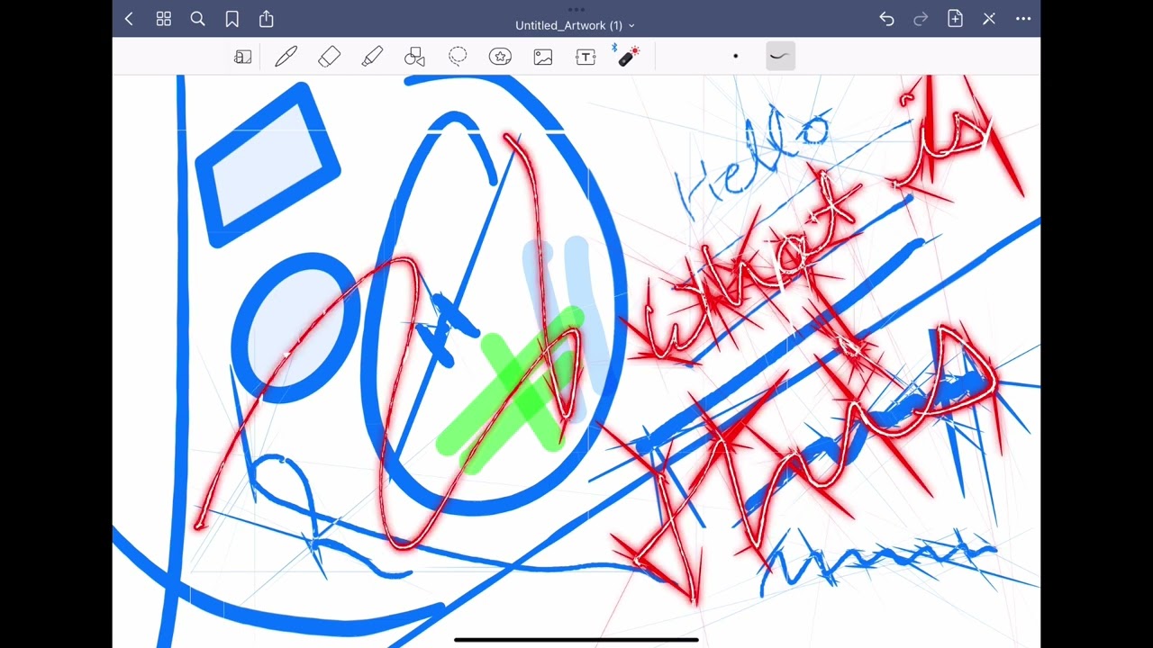Open the search magnifier
This screenshot has width=1153, height=648.
pyautogui.click(x=197, y=19)
